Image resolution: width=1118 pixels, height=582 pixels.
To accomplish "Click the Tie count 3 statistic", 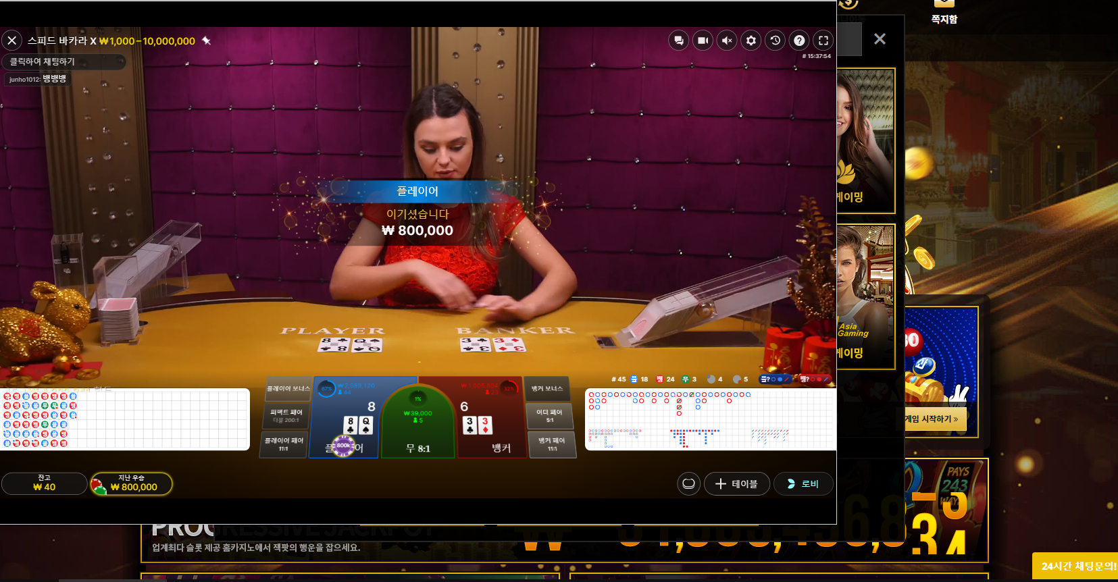I will pyautogui.click(x=689, y=379).
